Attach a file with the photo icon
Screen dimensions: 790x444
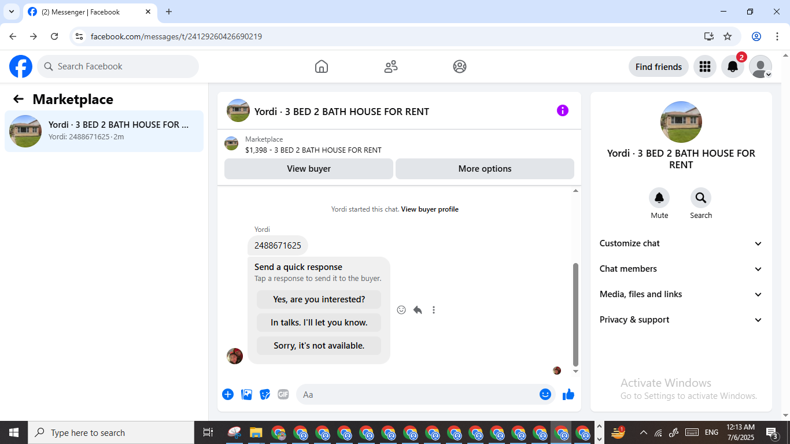pyautogui.click(x=246, y=394)
